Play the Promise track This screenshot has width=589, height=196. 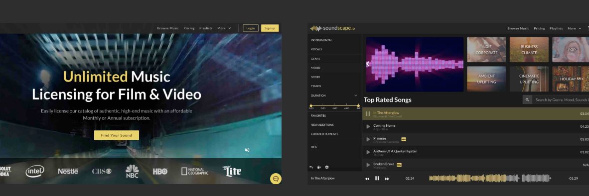coord(368,139)
